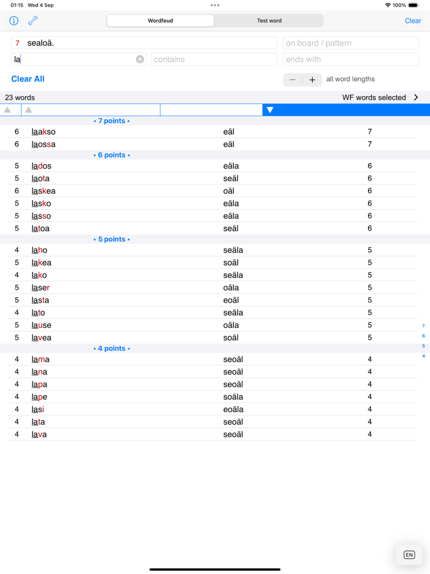
Task: Select the word 'laakso'
Action: pos(44,132)
